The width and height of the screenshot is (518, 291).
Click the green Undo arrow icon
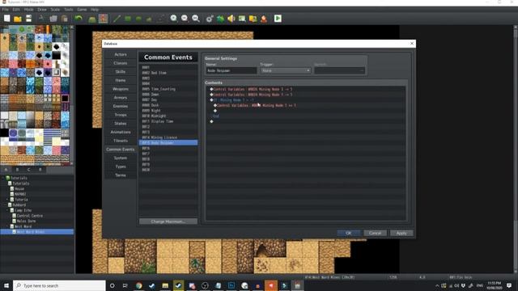pyautogui.click(x=79, y=19)
